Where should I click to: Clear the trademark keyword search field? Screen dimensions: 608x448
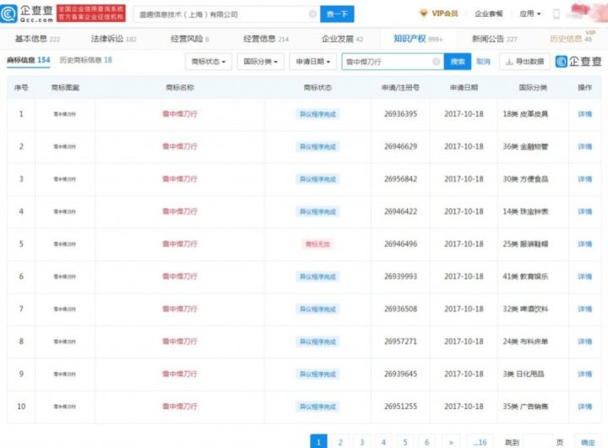click(x=436, y=62)
